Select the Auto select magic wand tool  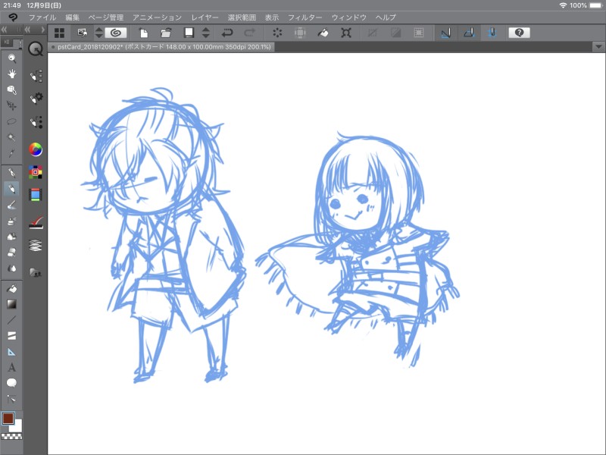coord(12,137)
